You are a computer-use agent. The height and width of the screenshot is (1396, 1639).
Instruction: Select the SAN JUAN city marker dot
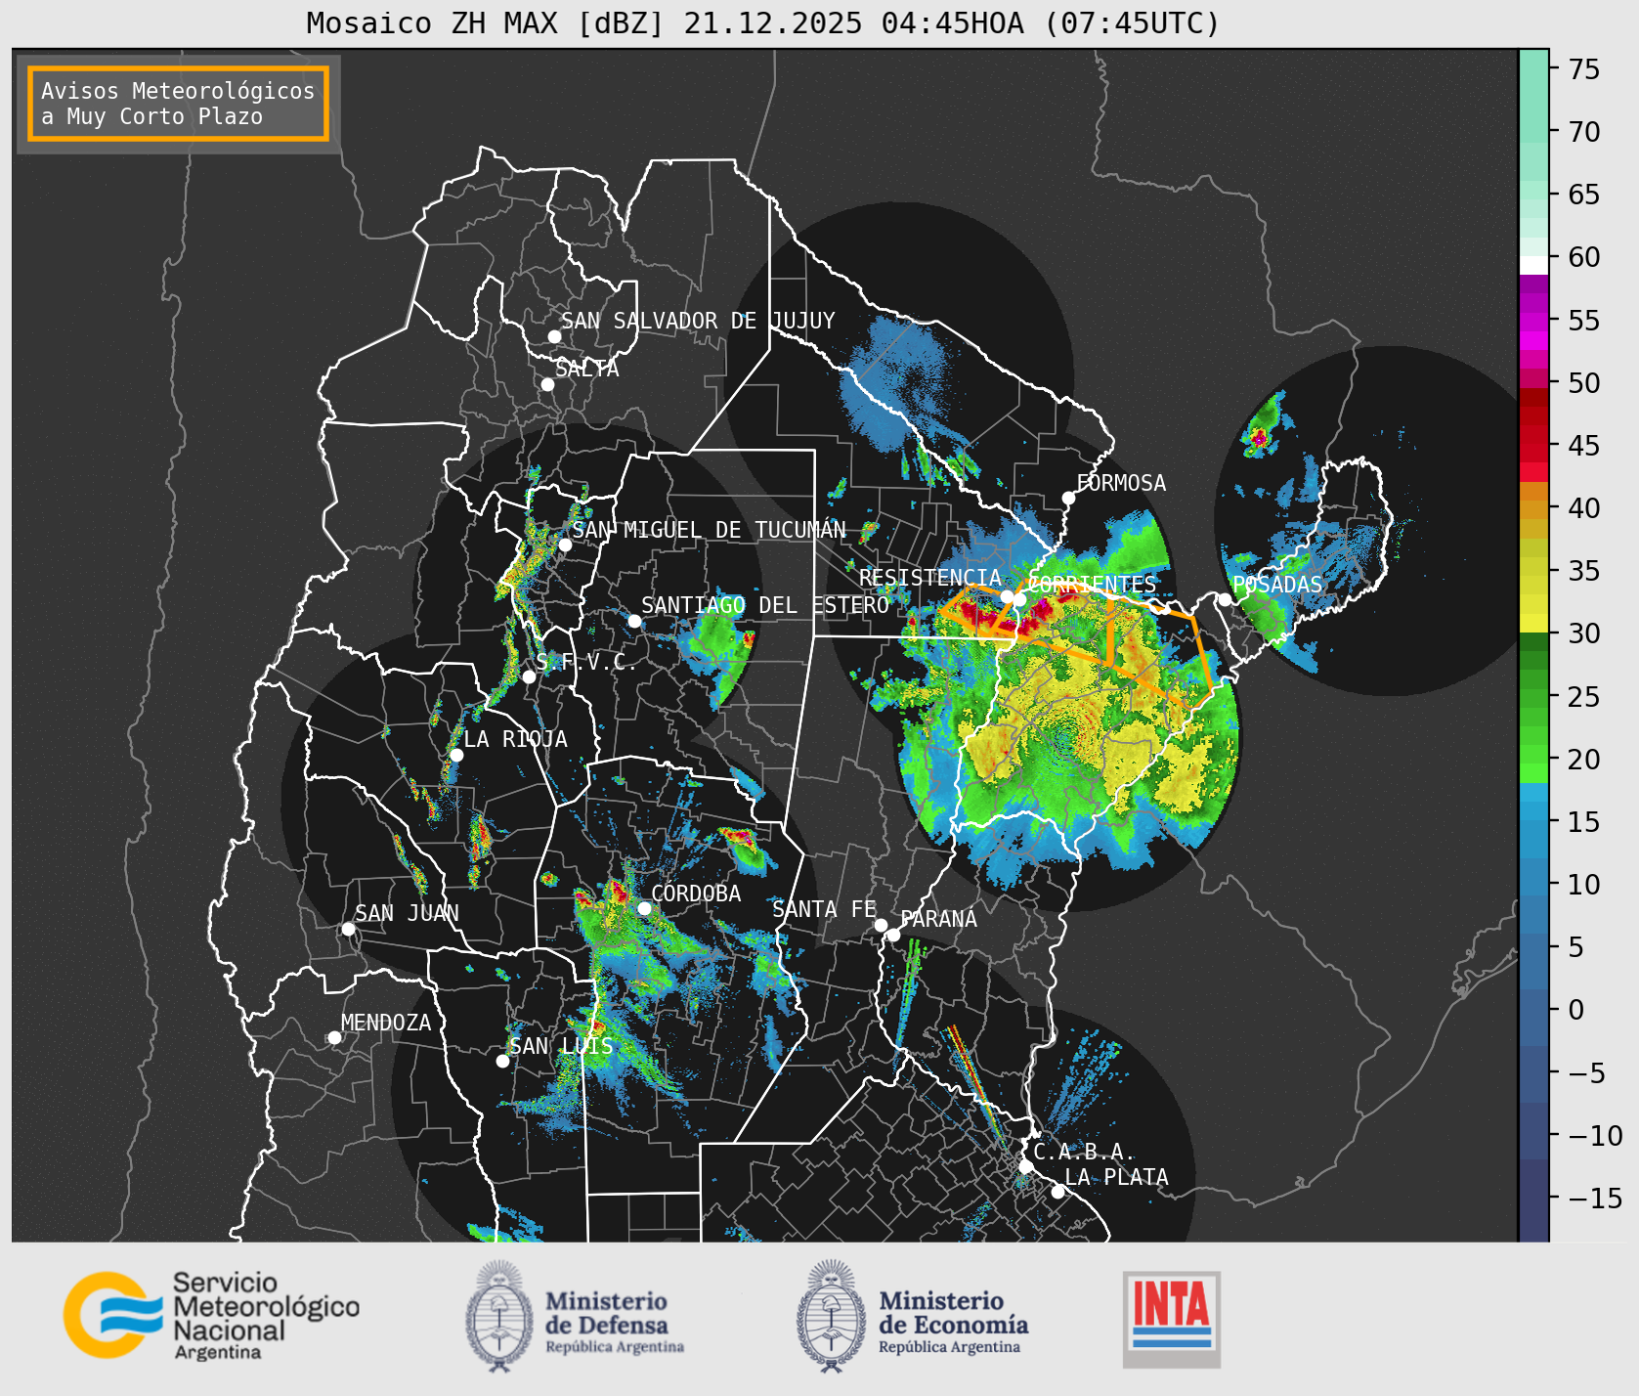[348, 929]
